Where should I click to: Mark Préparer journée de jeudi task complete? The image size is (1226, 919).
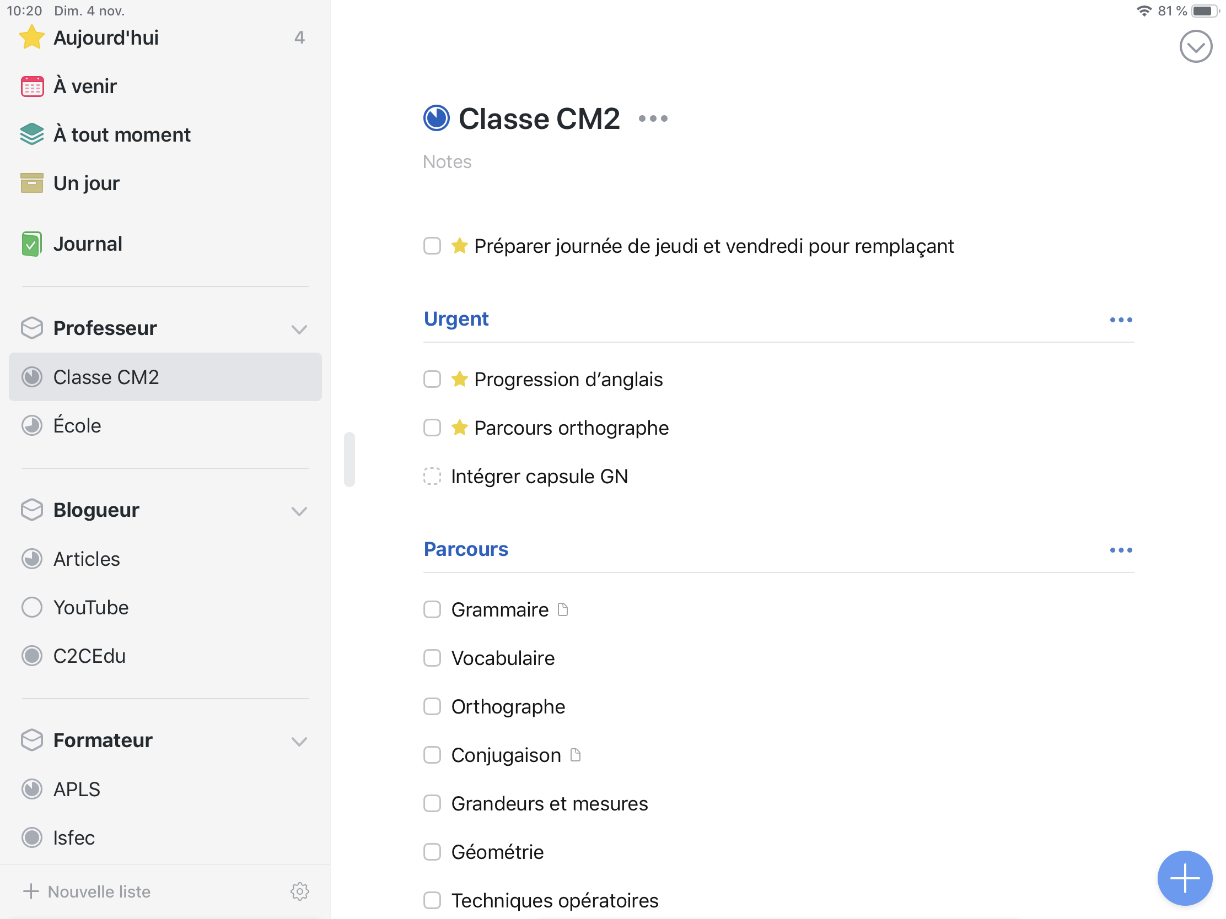[432, 246]
